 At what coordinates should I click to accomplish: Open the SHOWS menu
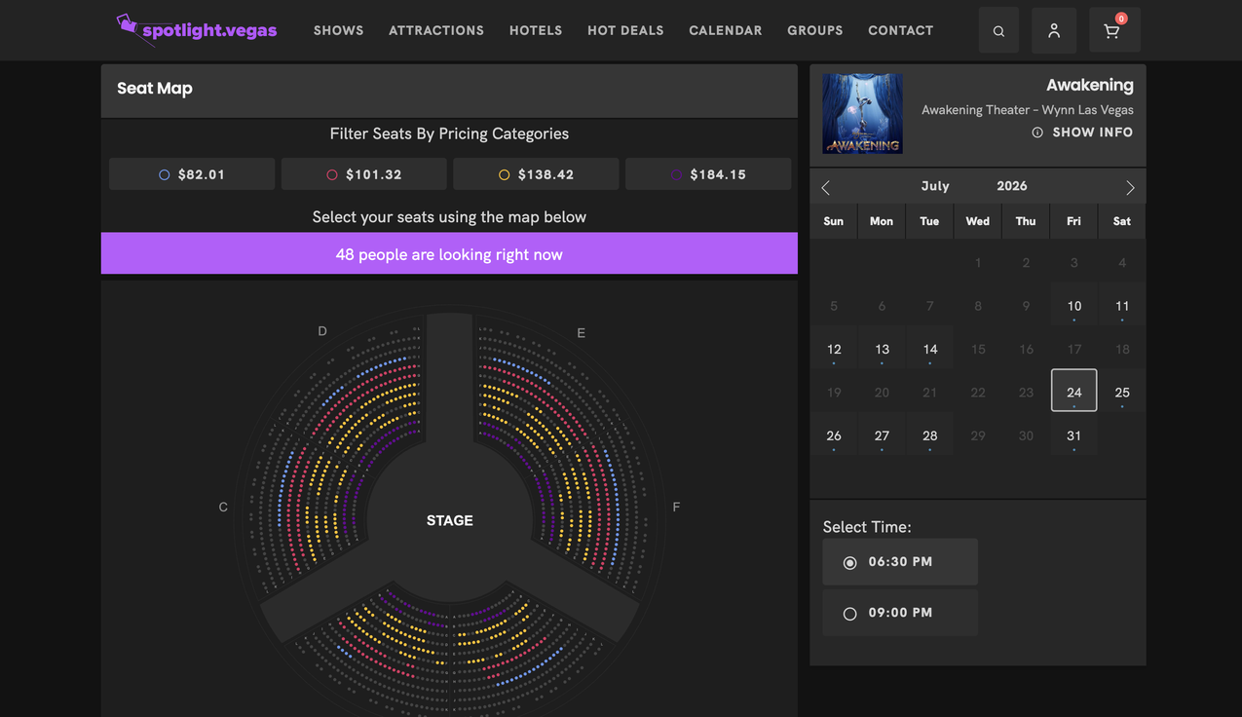pyautogui.click(x=339, y=30)
